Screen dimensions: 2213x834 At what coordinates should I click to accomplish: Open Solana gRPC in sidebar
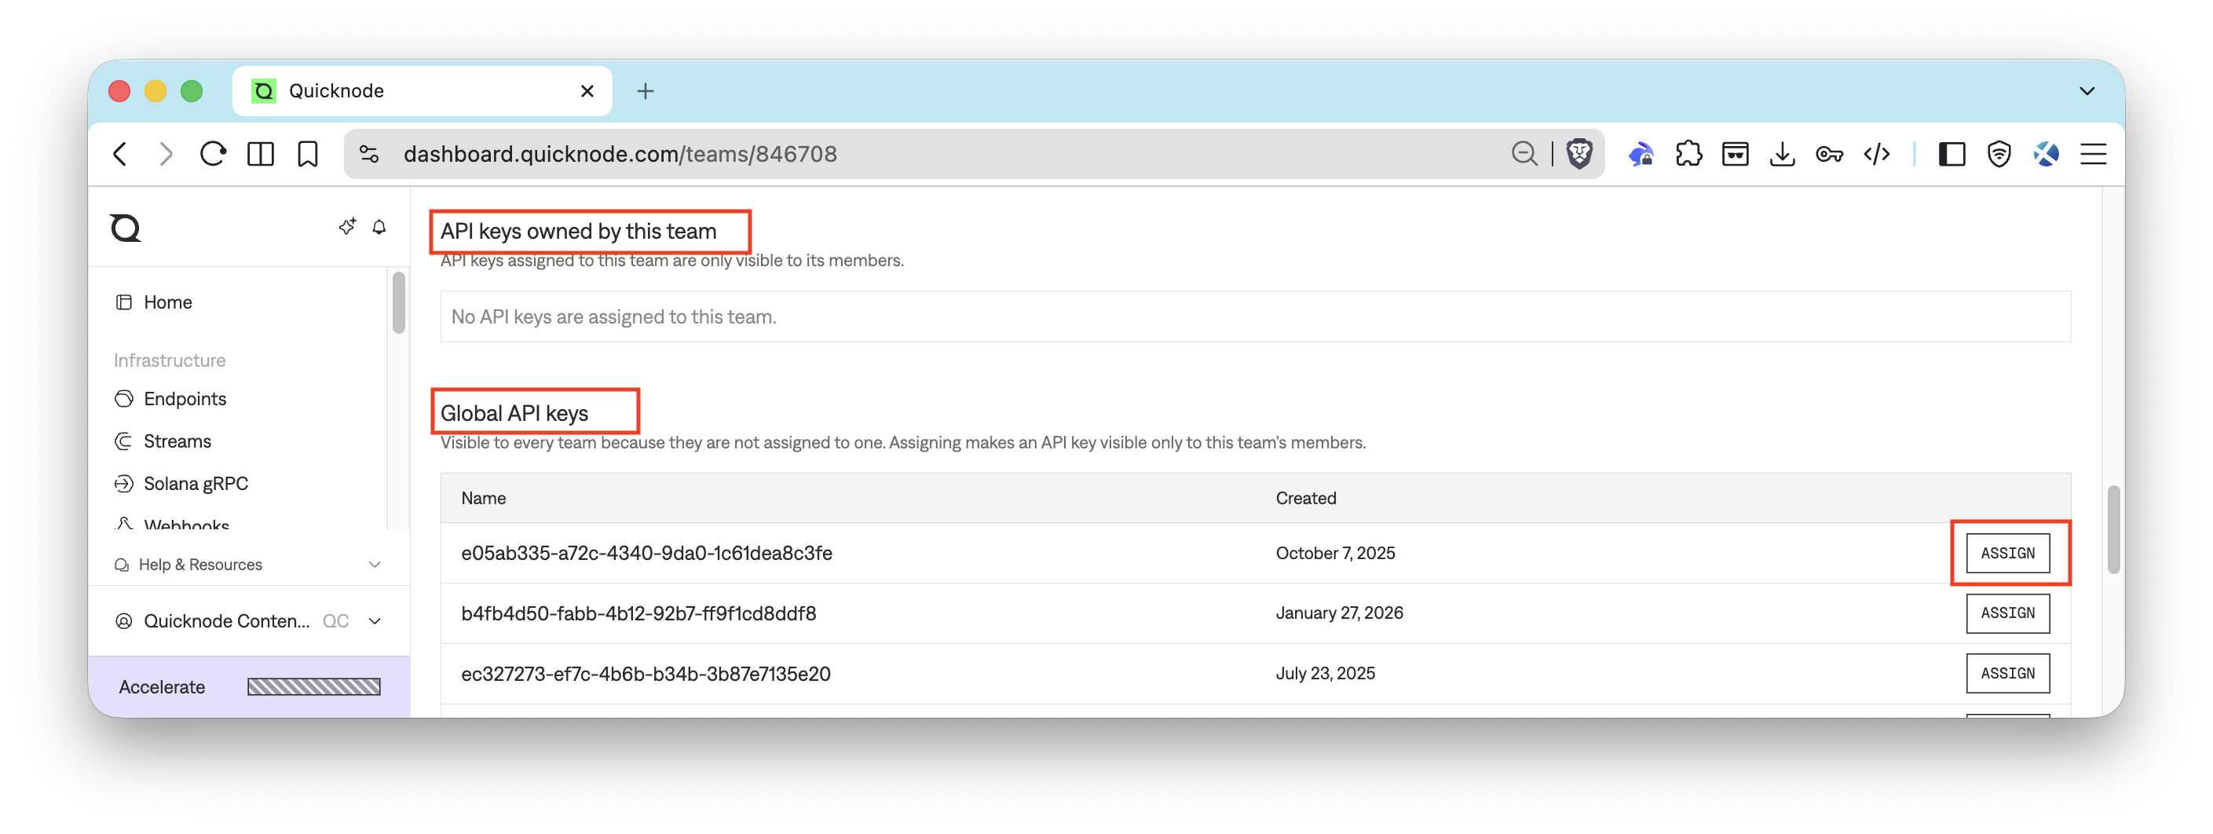coord(181,483)
